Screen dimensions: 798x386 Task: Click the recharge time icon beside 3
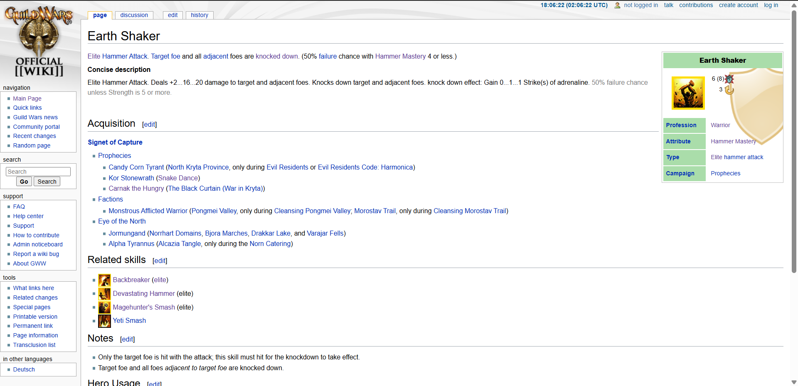click(729, 89)
